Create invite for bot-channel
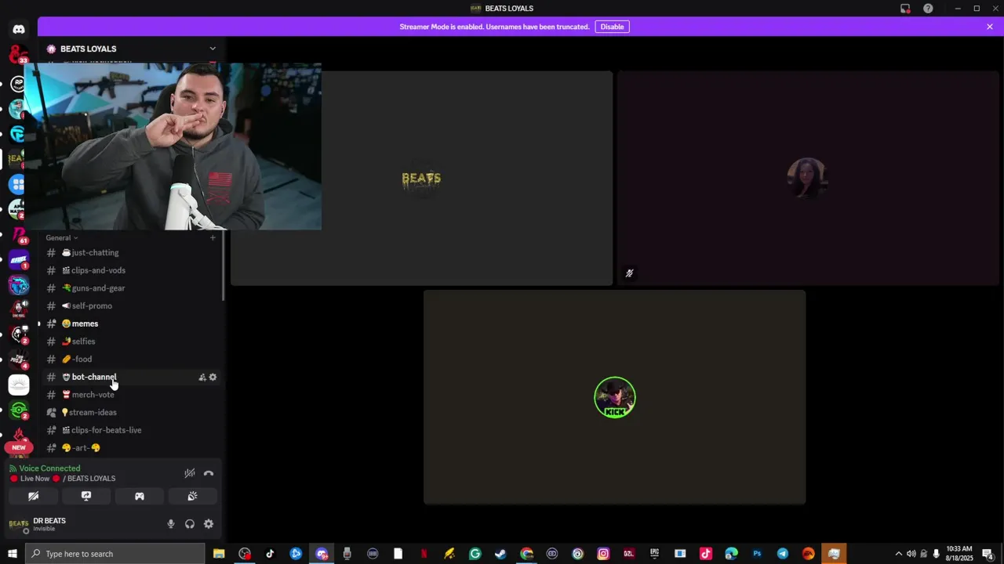The image size is (1004, 564). [x=202, y=377]
